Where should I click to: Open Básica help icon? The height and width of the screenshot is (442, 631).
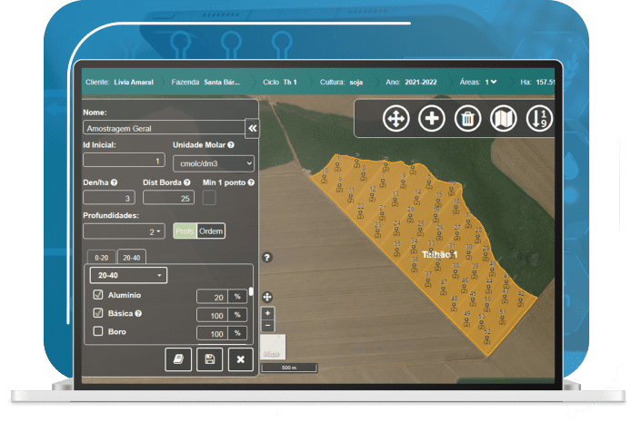tap(138, 313)
